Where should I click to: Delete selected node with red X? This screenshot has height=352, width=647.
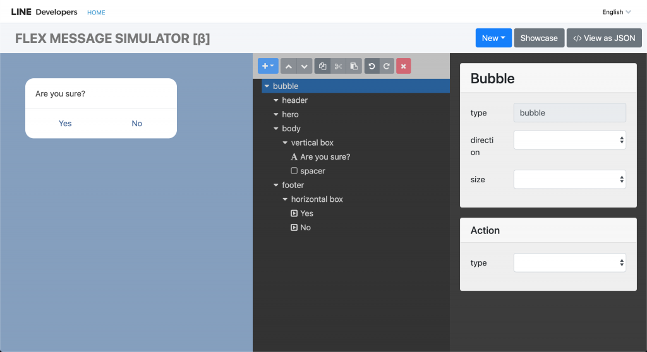(x=404, y=66)
